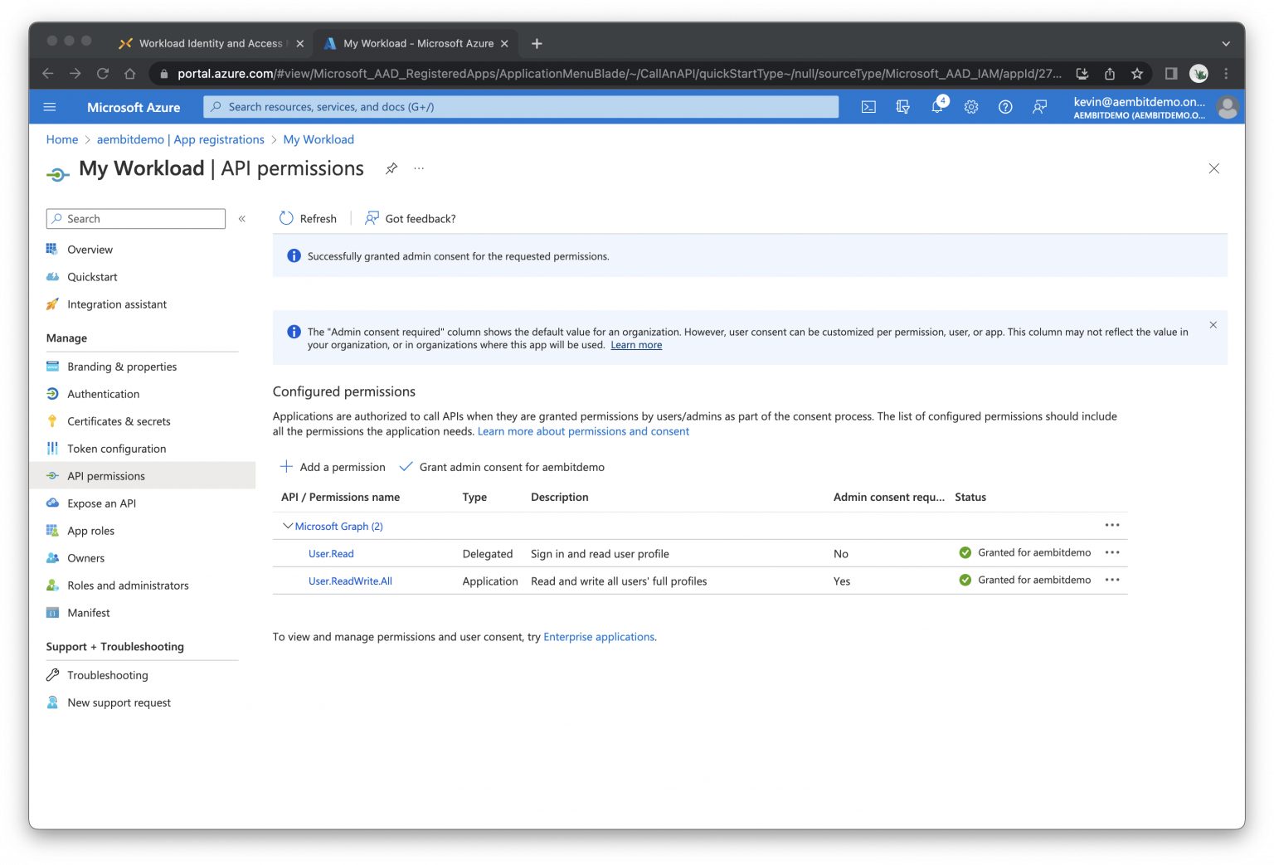Click the browser address bar URL

[x=619, y=74]
